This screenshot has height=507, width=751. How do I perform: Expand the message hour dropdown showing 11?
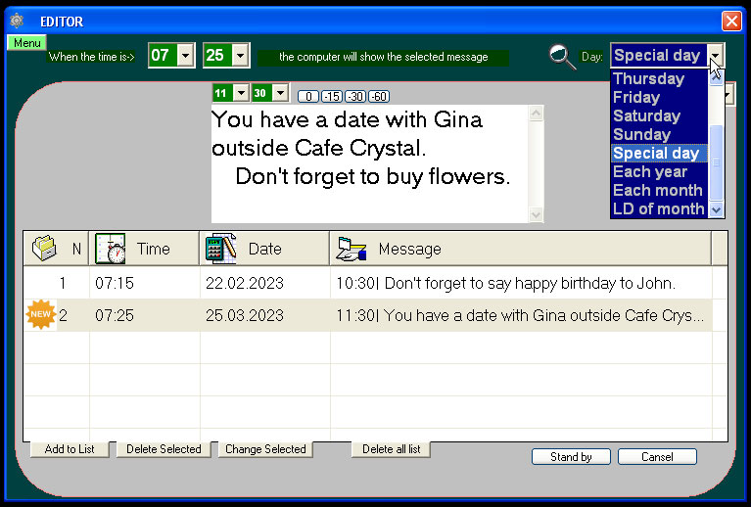(241, 93)
